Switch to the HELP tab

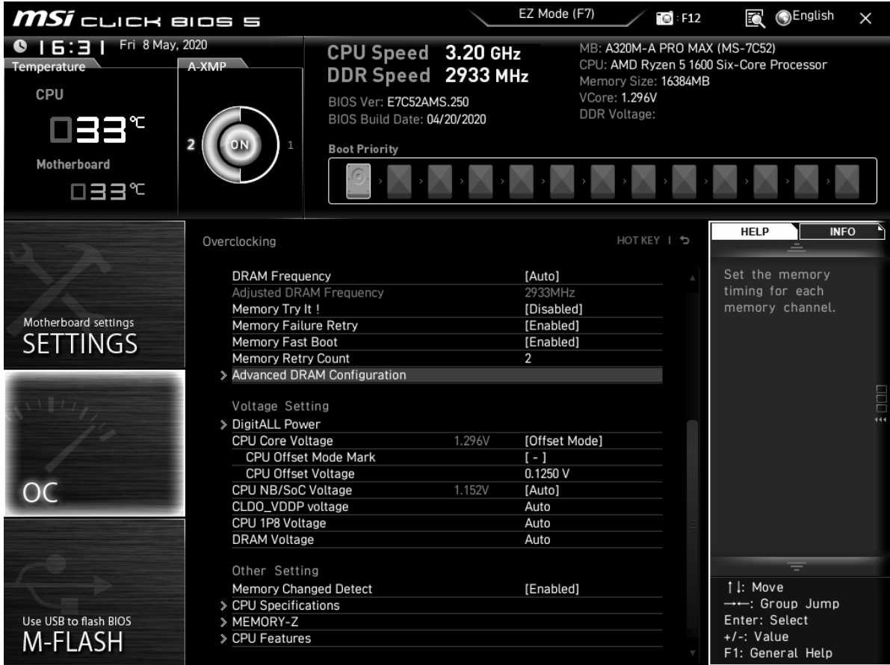click(754, 232)
